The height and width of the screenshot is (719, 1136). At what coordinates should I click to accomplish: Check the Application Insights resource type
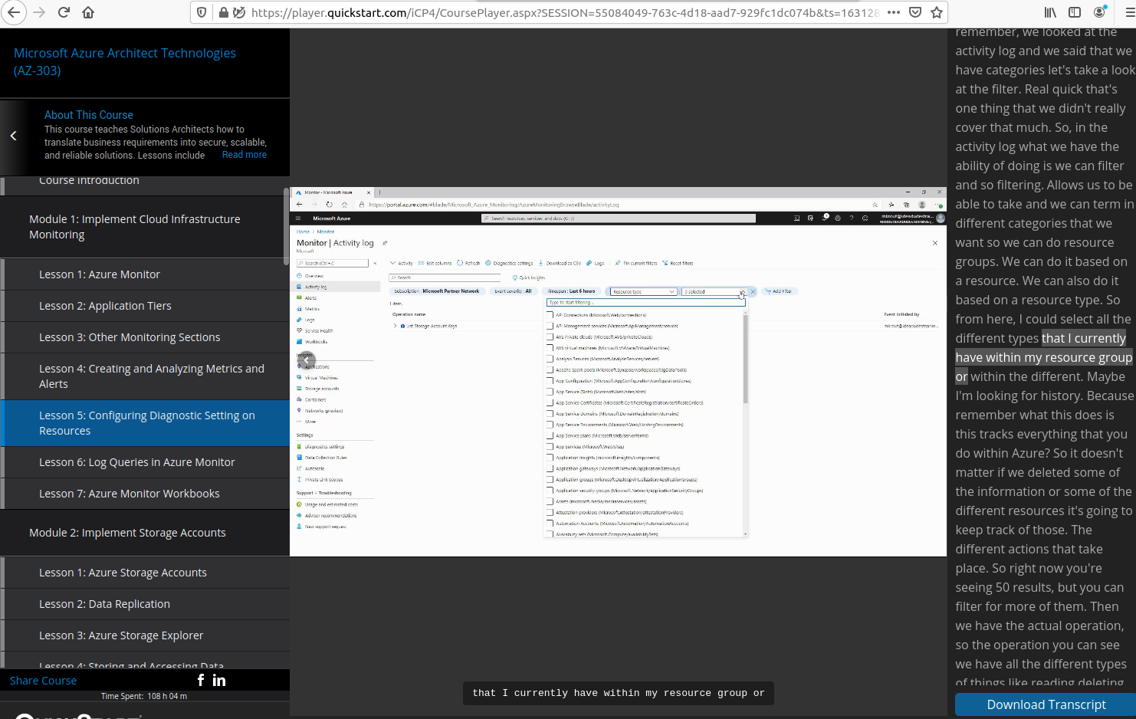(549, 457)
